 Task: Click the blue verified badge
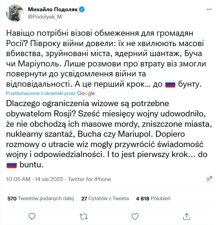pyautogui.click(x=82, y=10)
